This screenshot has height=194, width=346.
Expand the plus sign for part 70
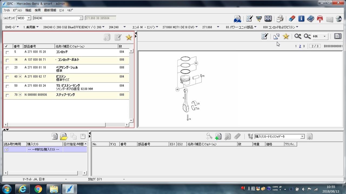click(x=20, y=95)
